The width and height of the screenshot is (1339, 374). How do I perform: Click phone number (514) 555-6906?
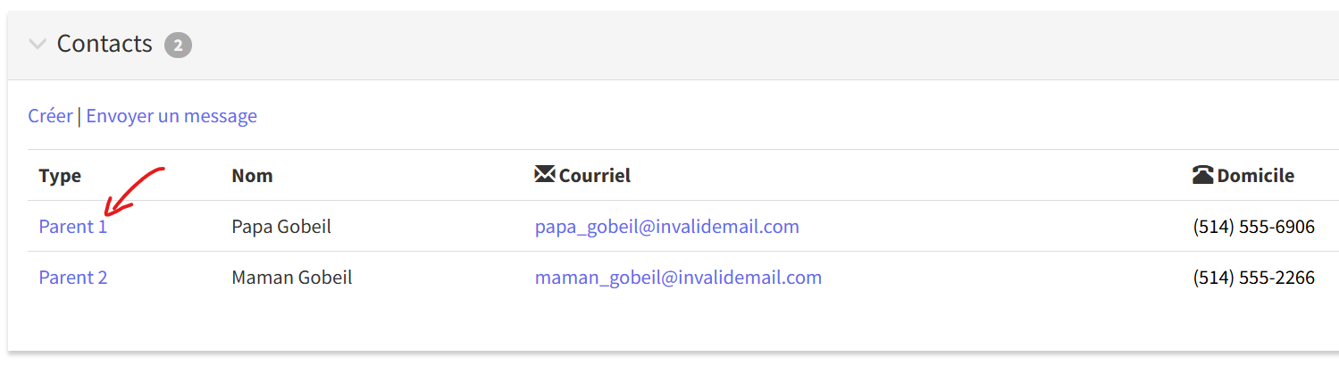pyautogui.click(x=1254, y=227)
